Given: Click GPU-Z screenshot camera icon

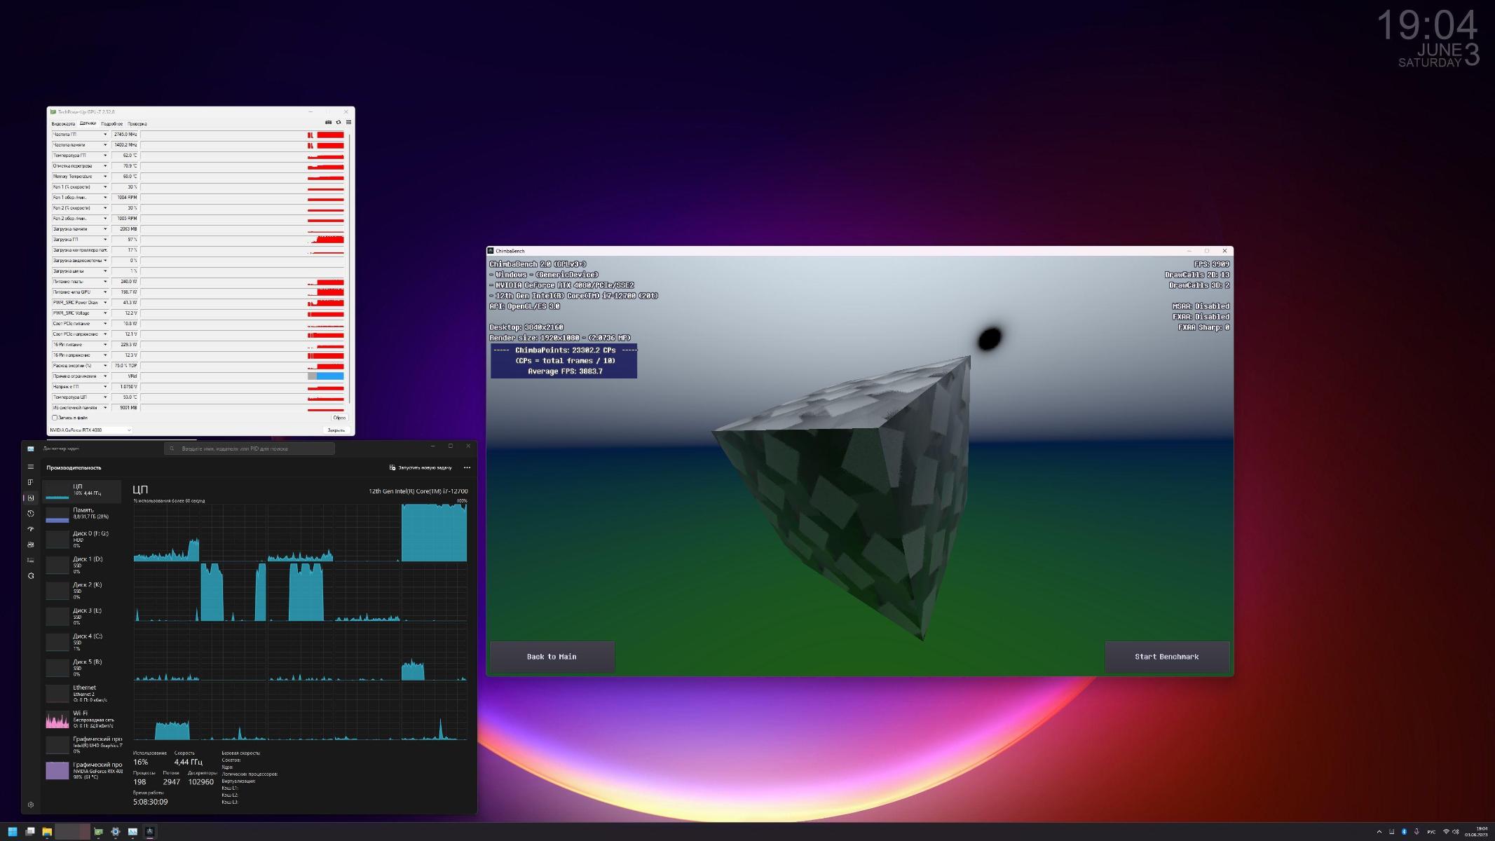Looking at the screenshot, I should pyautogui.click(x=328, y=123).
